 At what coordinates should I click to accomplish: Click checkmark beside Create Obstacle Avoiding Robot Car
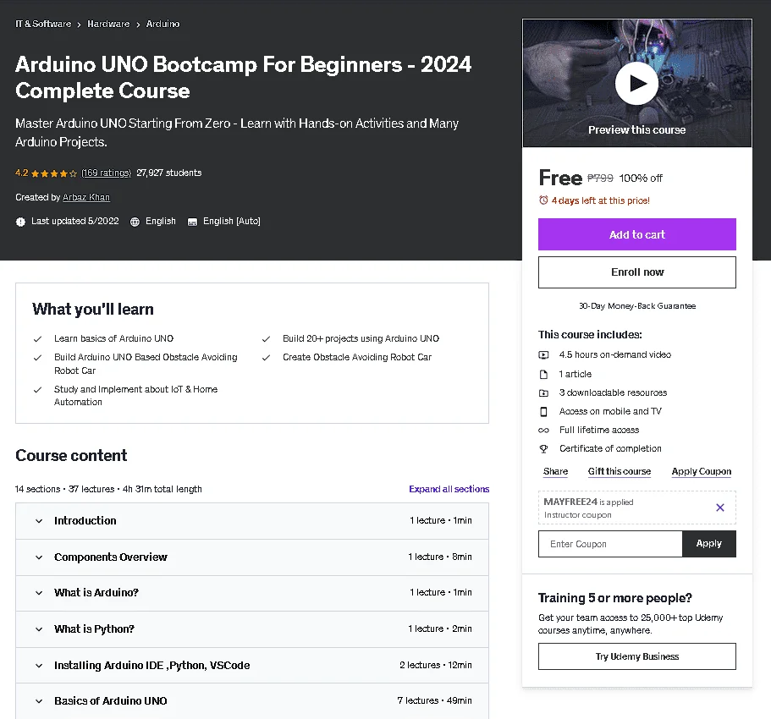266,357
